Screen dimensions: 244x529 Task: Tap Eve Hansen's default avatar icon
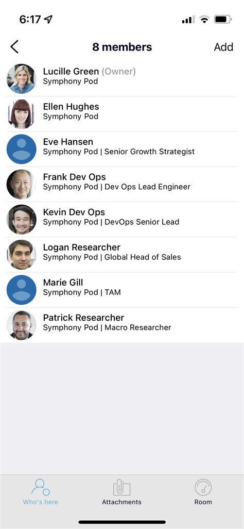click(x=22, y=149)
